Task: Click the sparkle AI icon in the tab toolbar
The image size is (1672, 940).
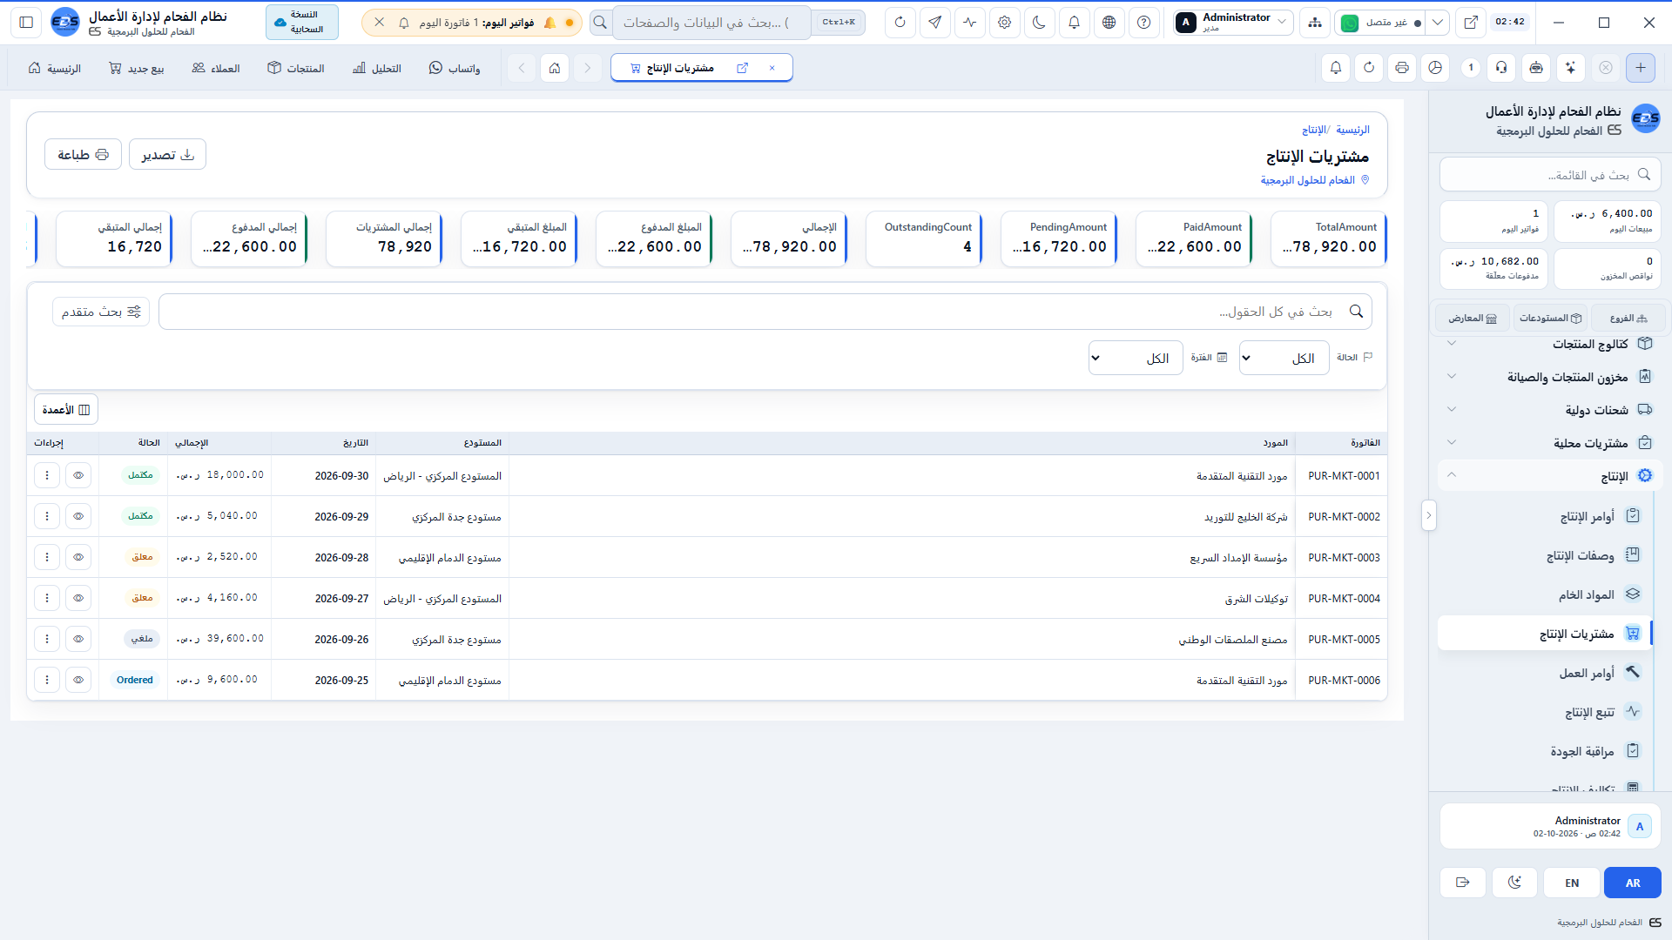Action: [1570, 68]
